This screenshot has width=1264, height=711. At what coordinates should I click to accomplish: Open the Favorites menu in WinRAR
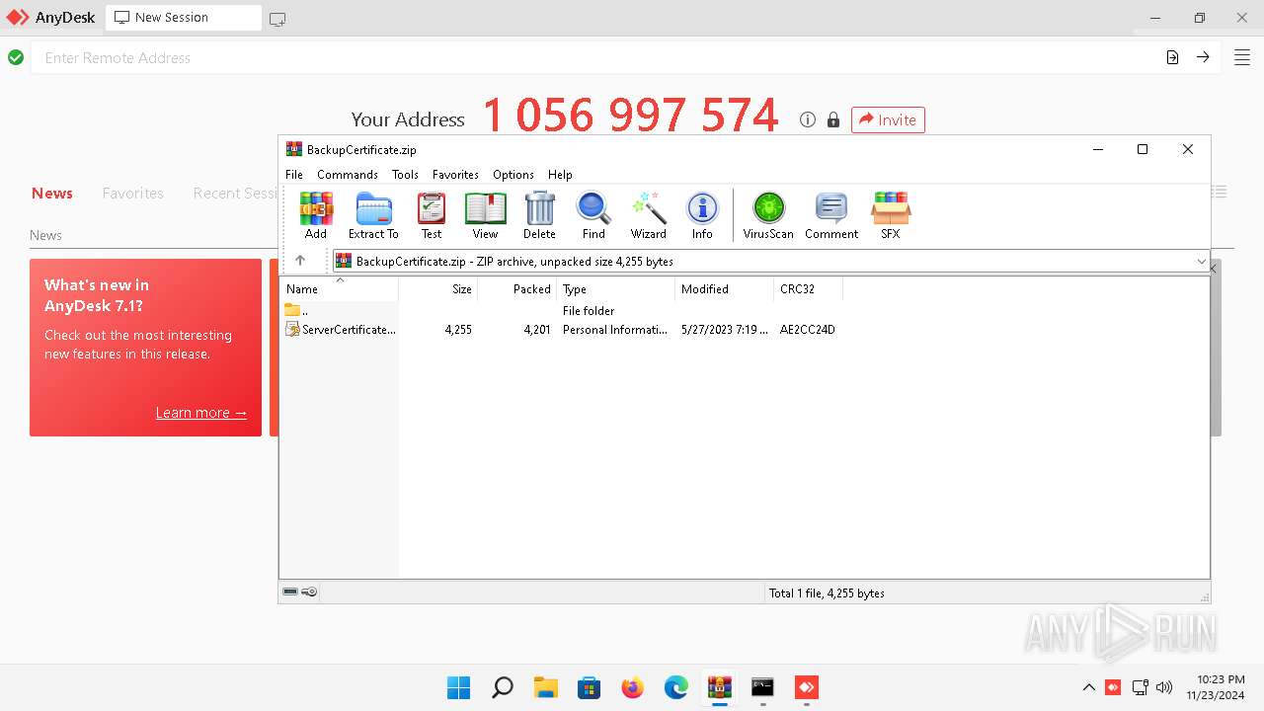click(x=455, y=174)
